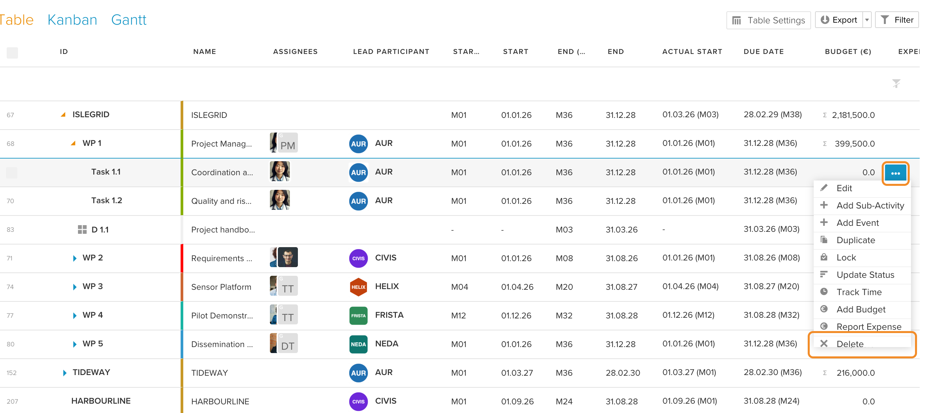This screenshot has width=933, height=413.
Task: Click the assignee photo in the Task 1.2 row
Action: click(x=280, y=200)
